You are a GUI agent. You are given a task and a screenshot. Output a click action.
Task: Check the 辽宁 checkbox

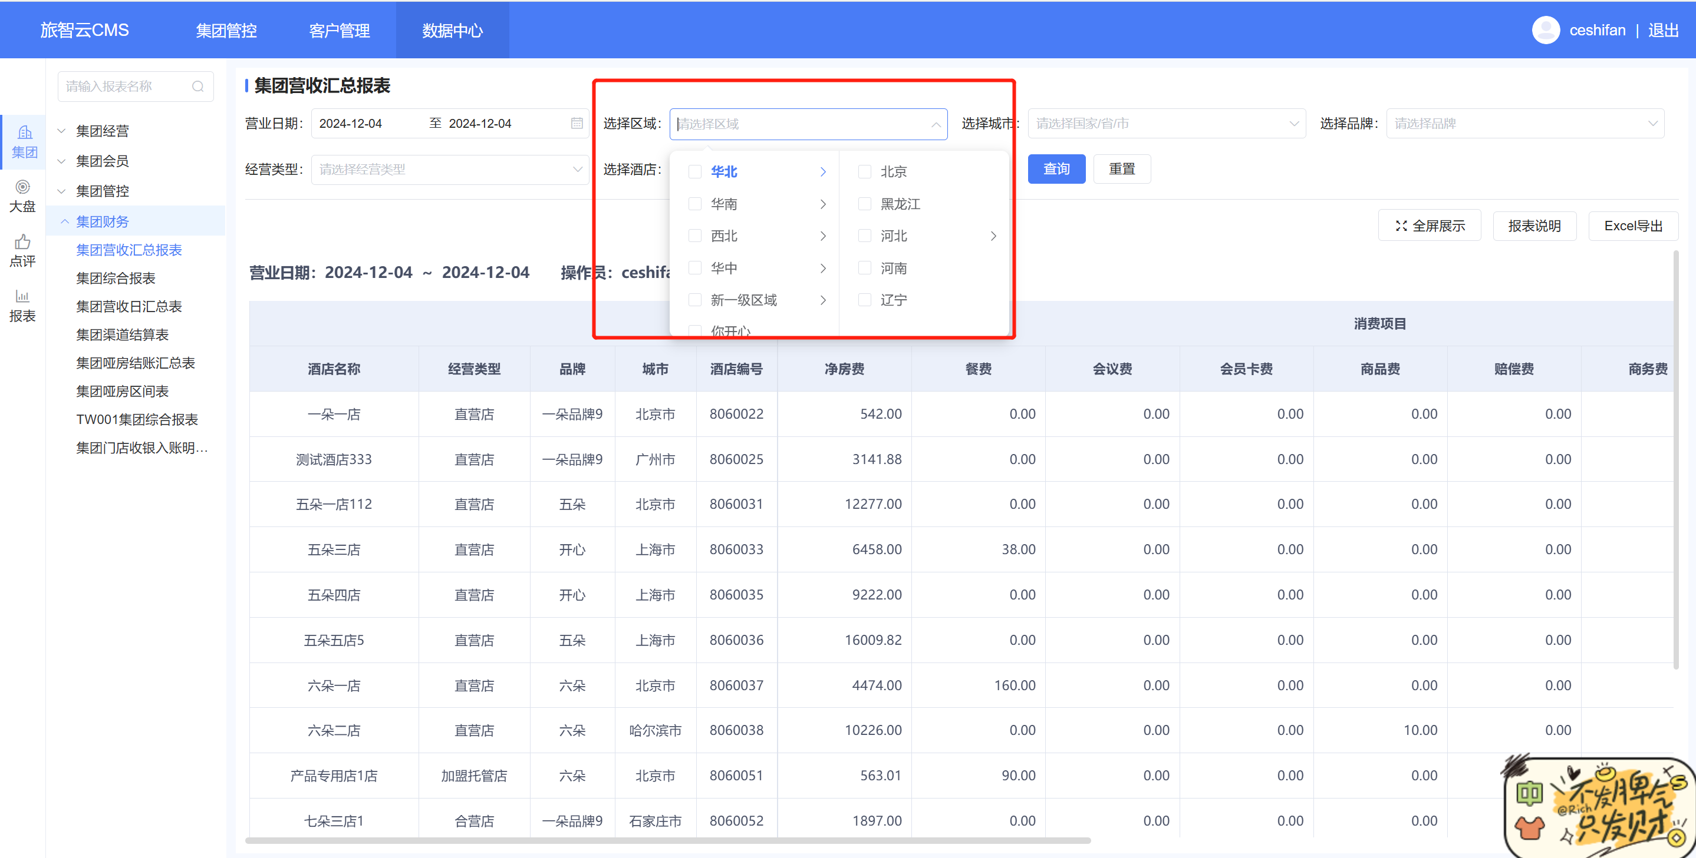pyautogui.click(x=864, y=300)
